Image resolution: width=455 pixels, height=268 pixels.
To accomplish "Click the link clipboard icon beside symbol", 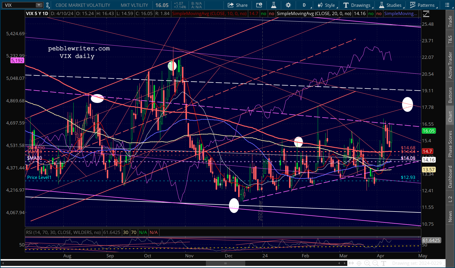I will coord(48,5).
